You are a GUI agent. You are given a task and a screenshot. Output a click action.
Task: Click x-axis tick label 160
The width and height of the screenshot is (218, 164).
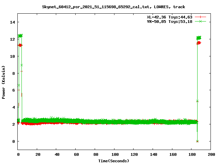[173, 154]
